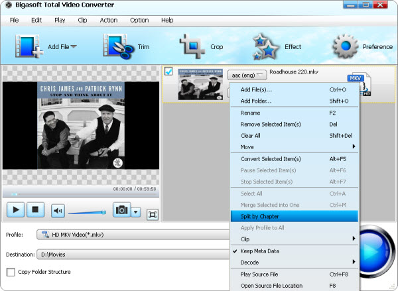Toggle Keep Meta Data option
This screenshot has width=398, height=291.
[x=294, y=251]
